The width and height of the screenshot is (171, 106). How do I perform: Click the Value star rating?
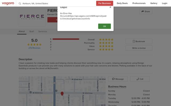click(106, 46)
